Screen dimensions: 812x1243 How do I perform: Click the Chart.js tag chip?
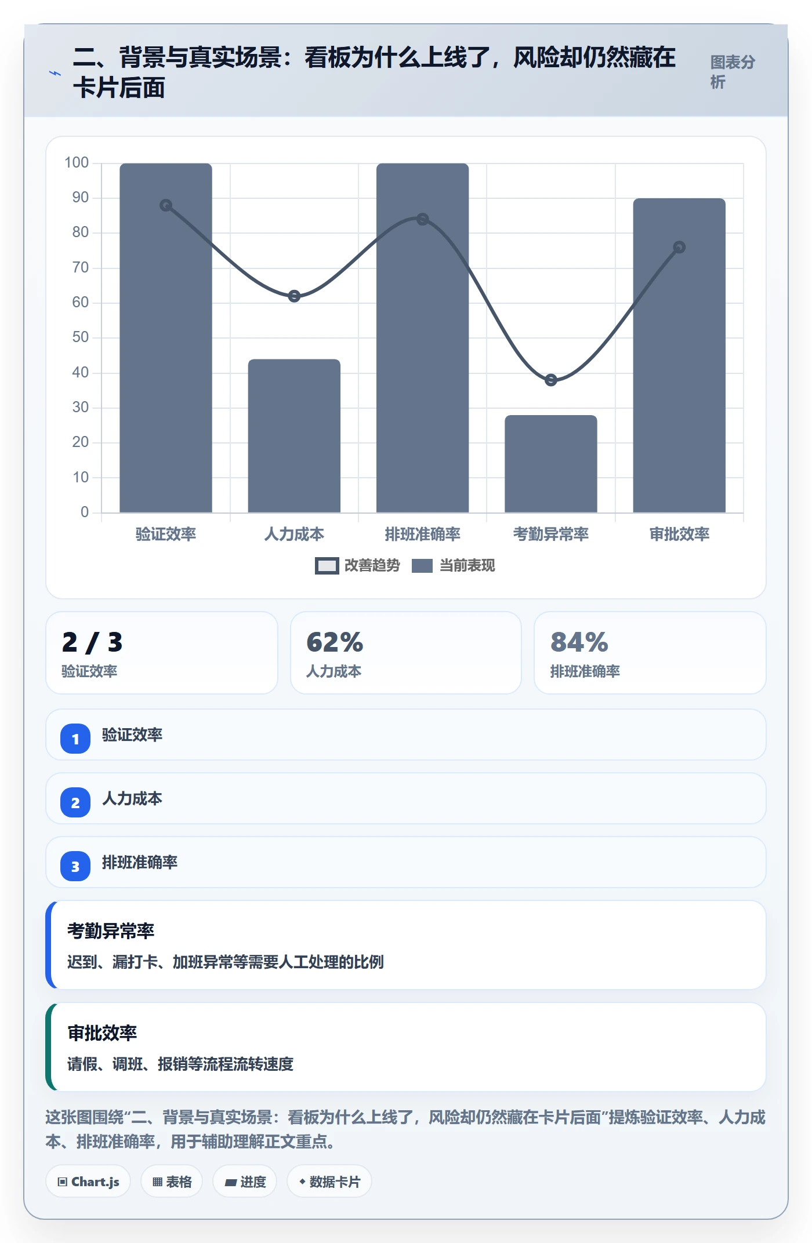pos(88,1182)
